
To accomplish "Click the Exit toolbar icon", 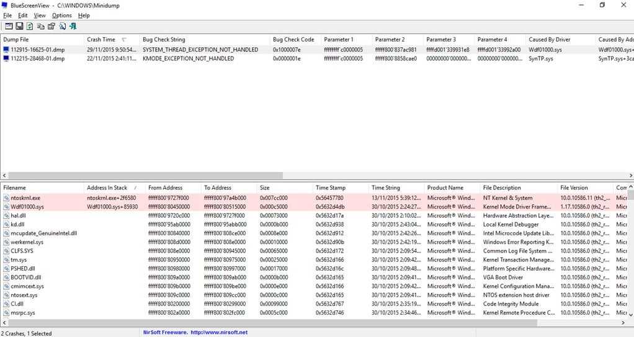I will coord(73,26).
